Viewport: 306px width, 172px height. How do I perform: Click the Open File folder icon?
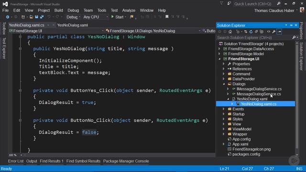click(31, 17)
